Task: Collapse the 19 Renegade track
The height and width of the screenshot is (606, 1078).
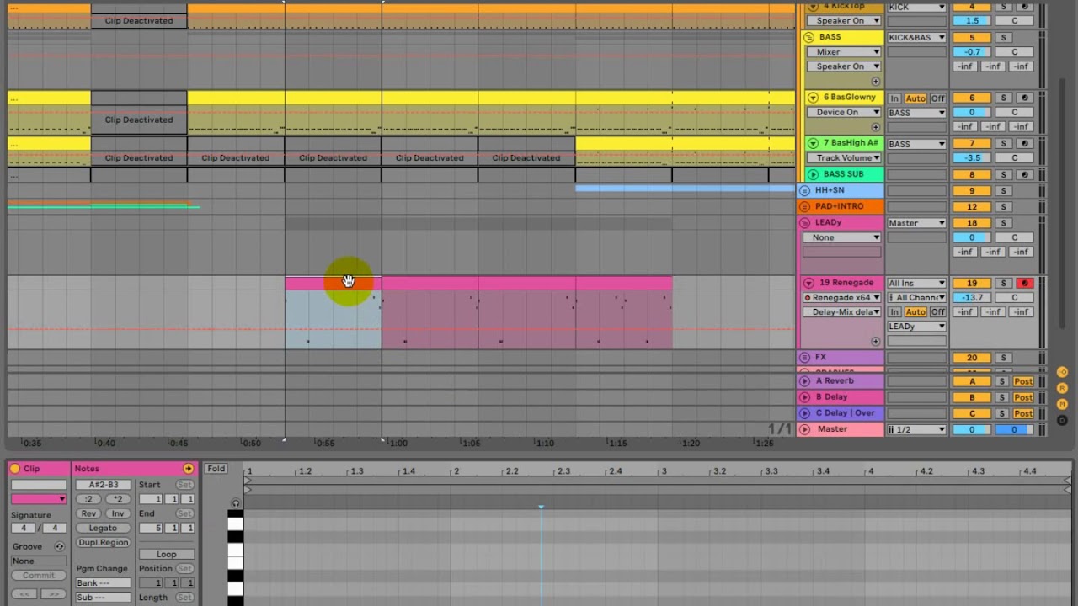Action: (x=809, y=283)
